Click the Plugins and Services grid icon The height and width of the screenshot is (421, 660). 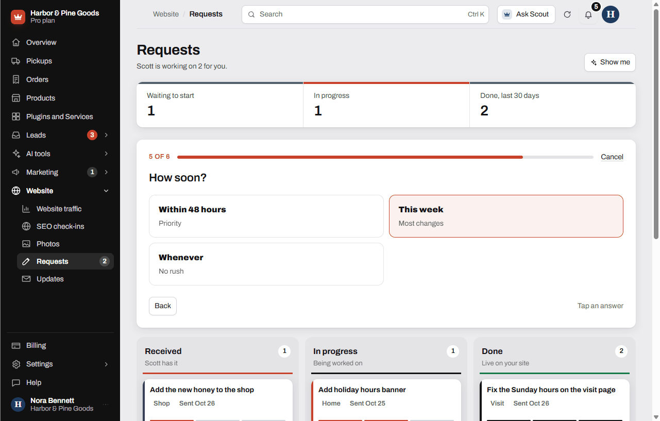click(x=16, y=116)
